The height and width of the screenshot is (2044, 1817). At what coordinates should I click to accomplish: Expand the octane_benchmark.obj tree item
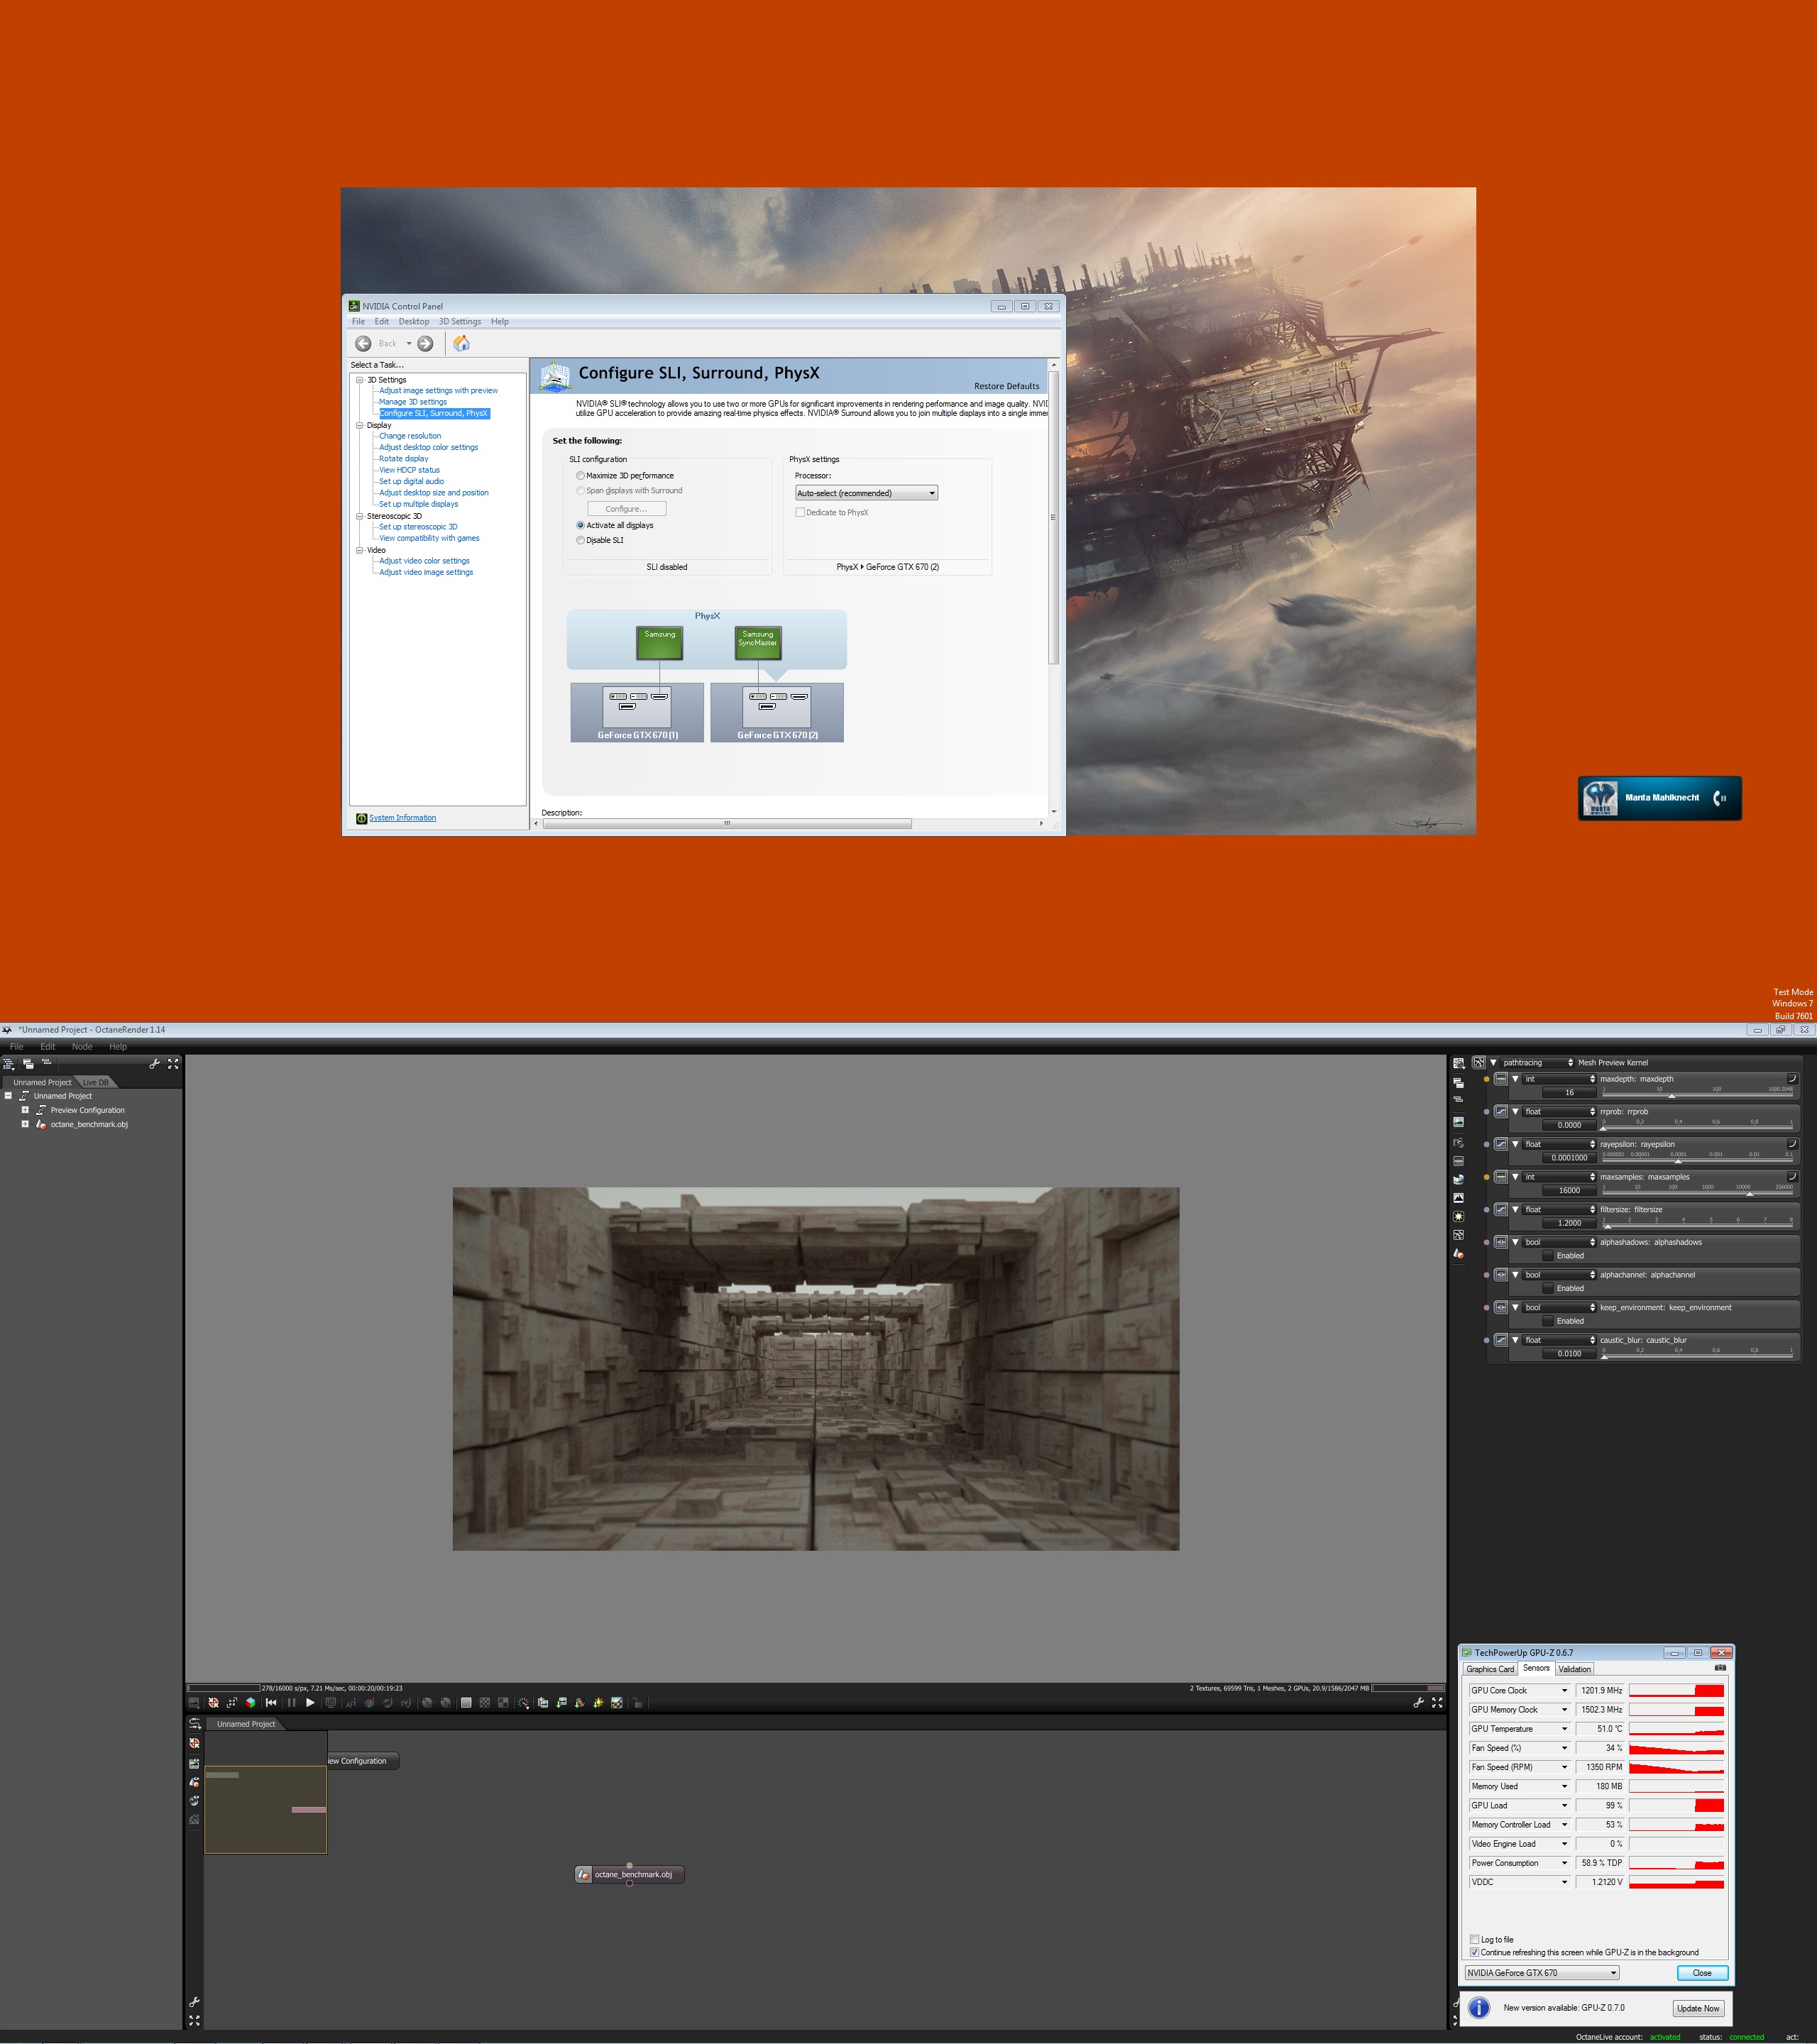coord(25,1124)
